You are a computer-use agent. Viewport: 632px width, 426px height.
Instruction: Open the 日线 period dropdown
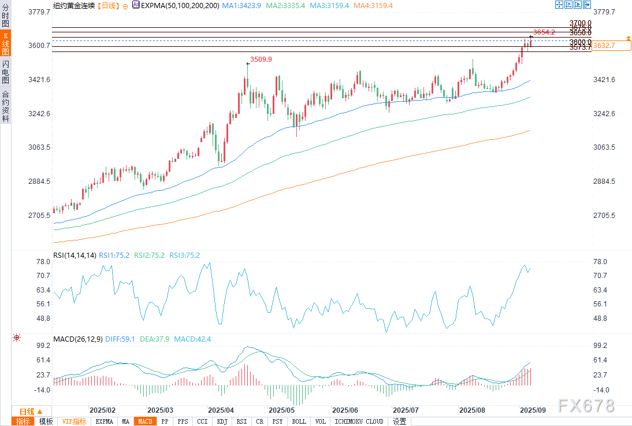[26, 411]
